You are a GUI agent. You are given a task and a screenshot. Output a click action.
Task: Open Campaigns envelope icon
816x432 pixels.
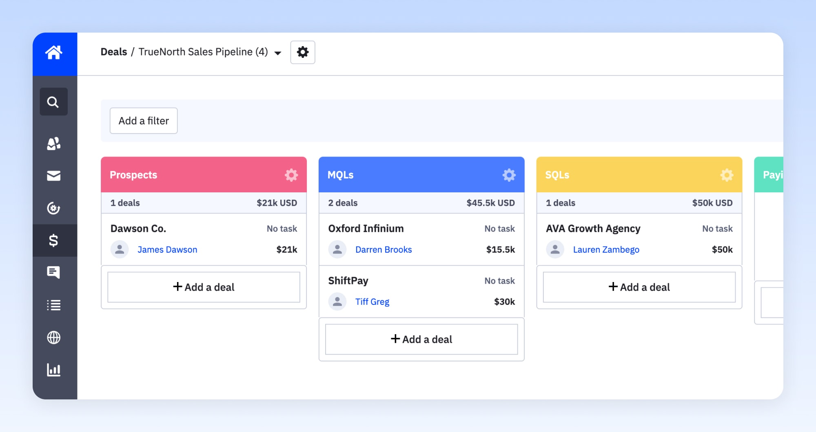tap(53, 176)
